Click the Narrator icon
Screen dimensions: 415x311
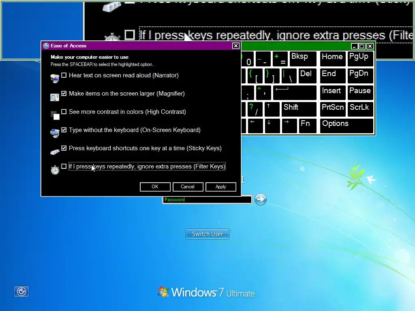coord(55,78)
